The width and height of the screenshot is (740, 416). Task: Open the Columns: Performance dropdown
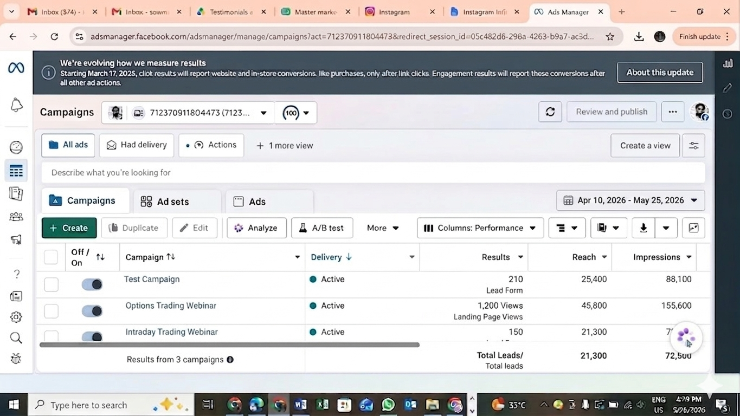coord(480,228)
